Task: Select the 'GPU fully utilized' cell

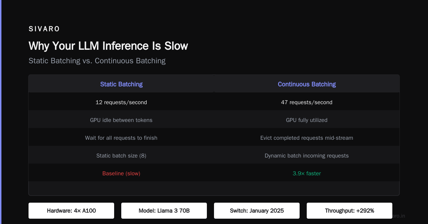Action: [307, 120]
